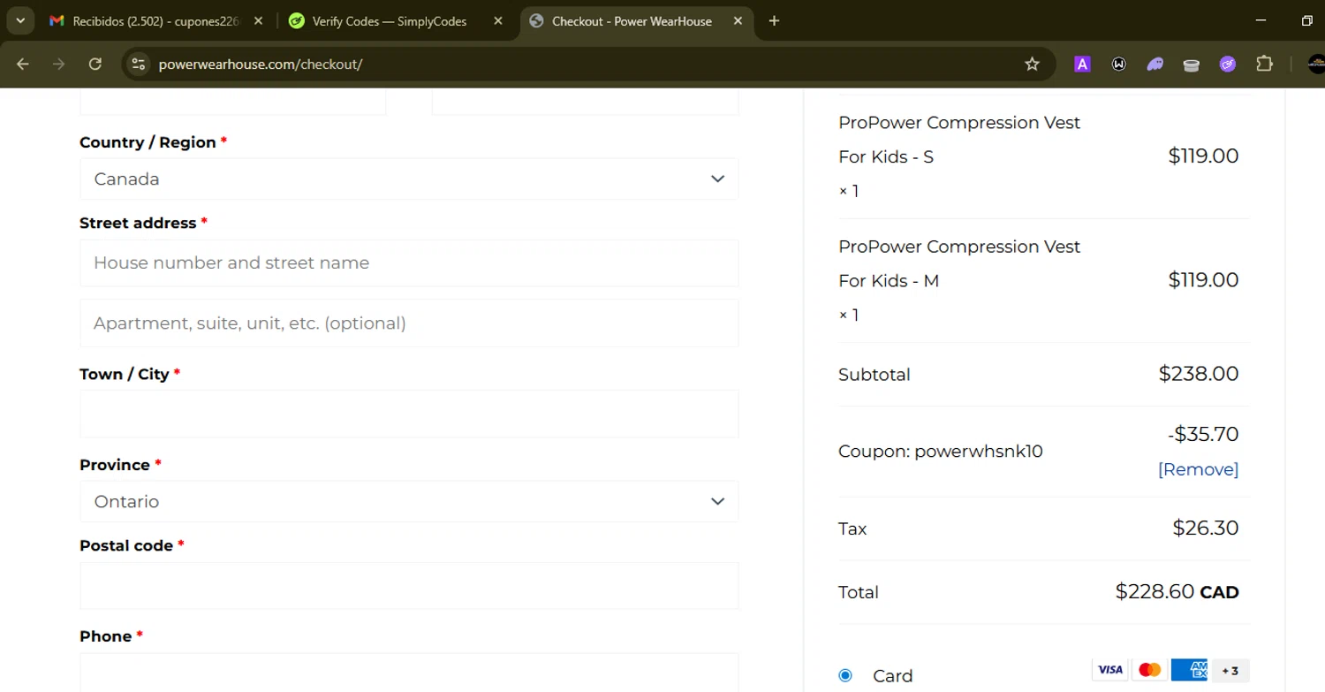View site information icon in address bar
Screen dimensions: 1325x692
click(137, 64)
